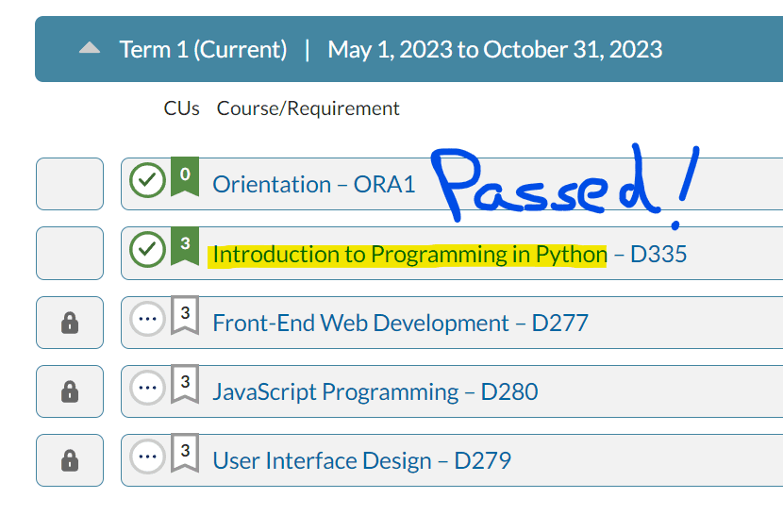The height and width of the screenshot is (515, 783).
Task: Click the ellipsis status icon for JavaScript Programming
Action: tap(147, 388)
